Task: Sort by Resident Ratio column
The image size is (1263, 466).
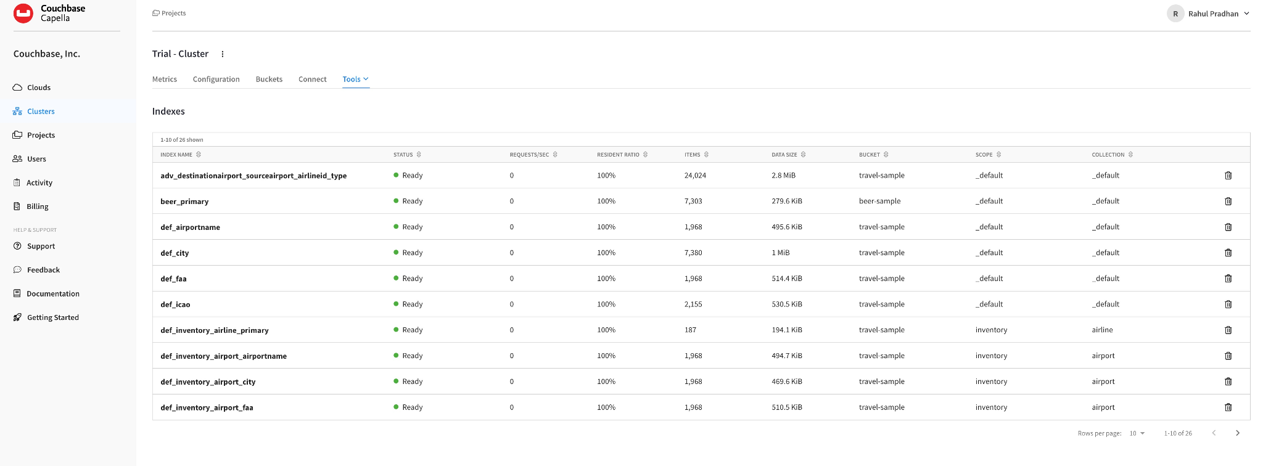Action: pos(645,155)
